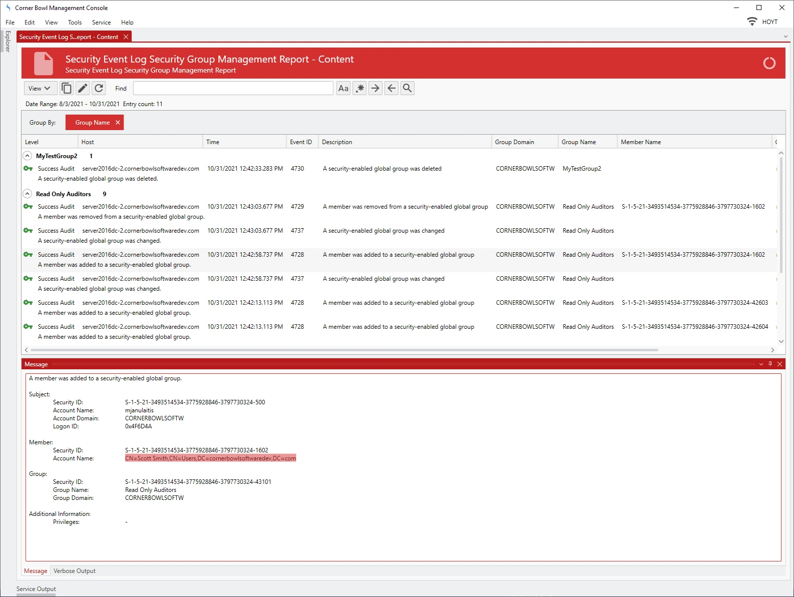This screenshot has height=597, width=794.
Task: Click the circular refresh icon in red header
Action: coord(769,63)
